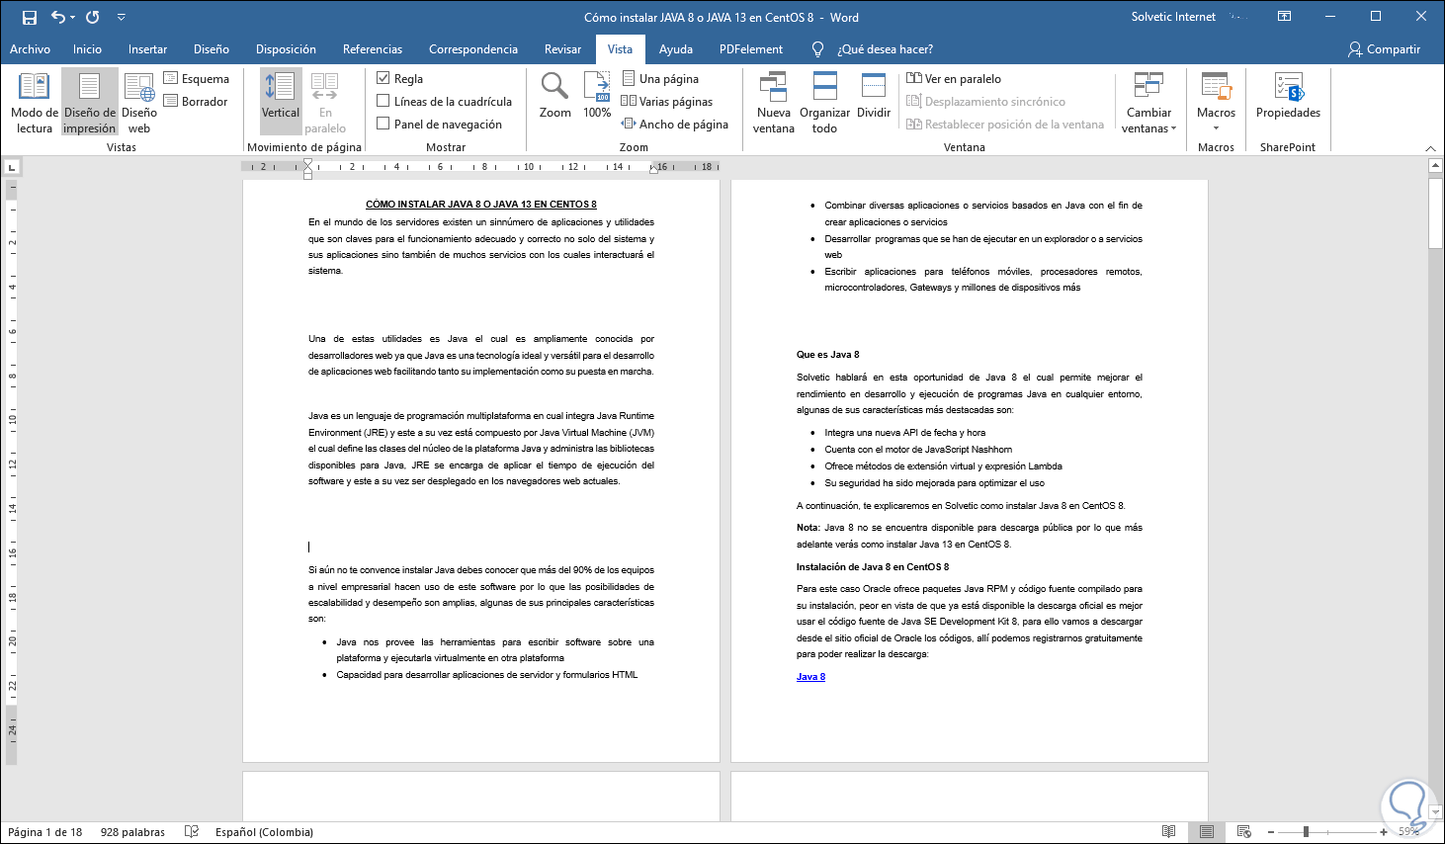The height and width of the screenshot is (844, 1445).
Task: Switch to Borrador draft view
Action: coord(196,102)
